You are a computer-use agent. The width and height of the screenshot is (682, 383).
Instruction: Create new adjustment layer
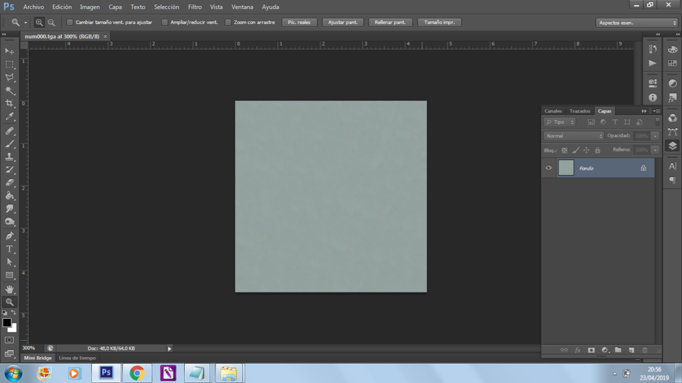pyautogui.click(x=604, y=350)
